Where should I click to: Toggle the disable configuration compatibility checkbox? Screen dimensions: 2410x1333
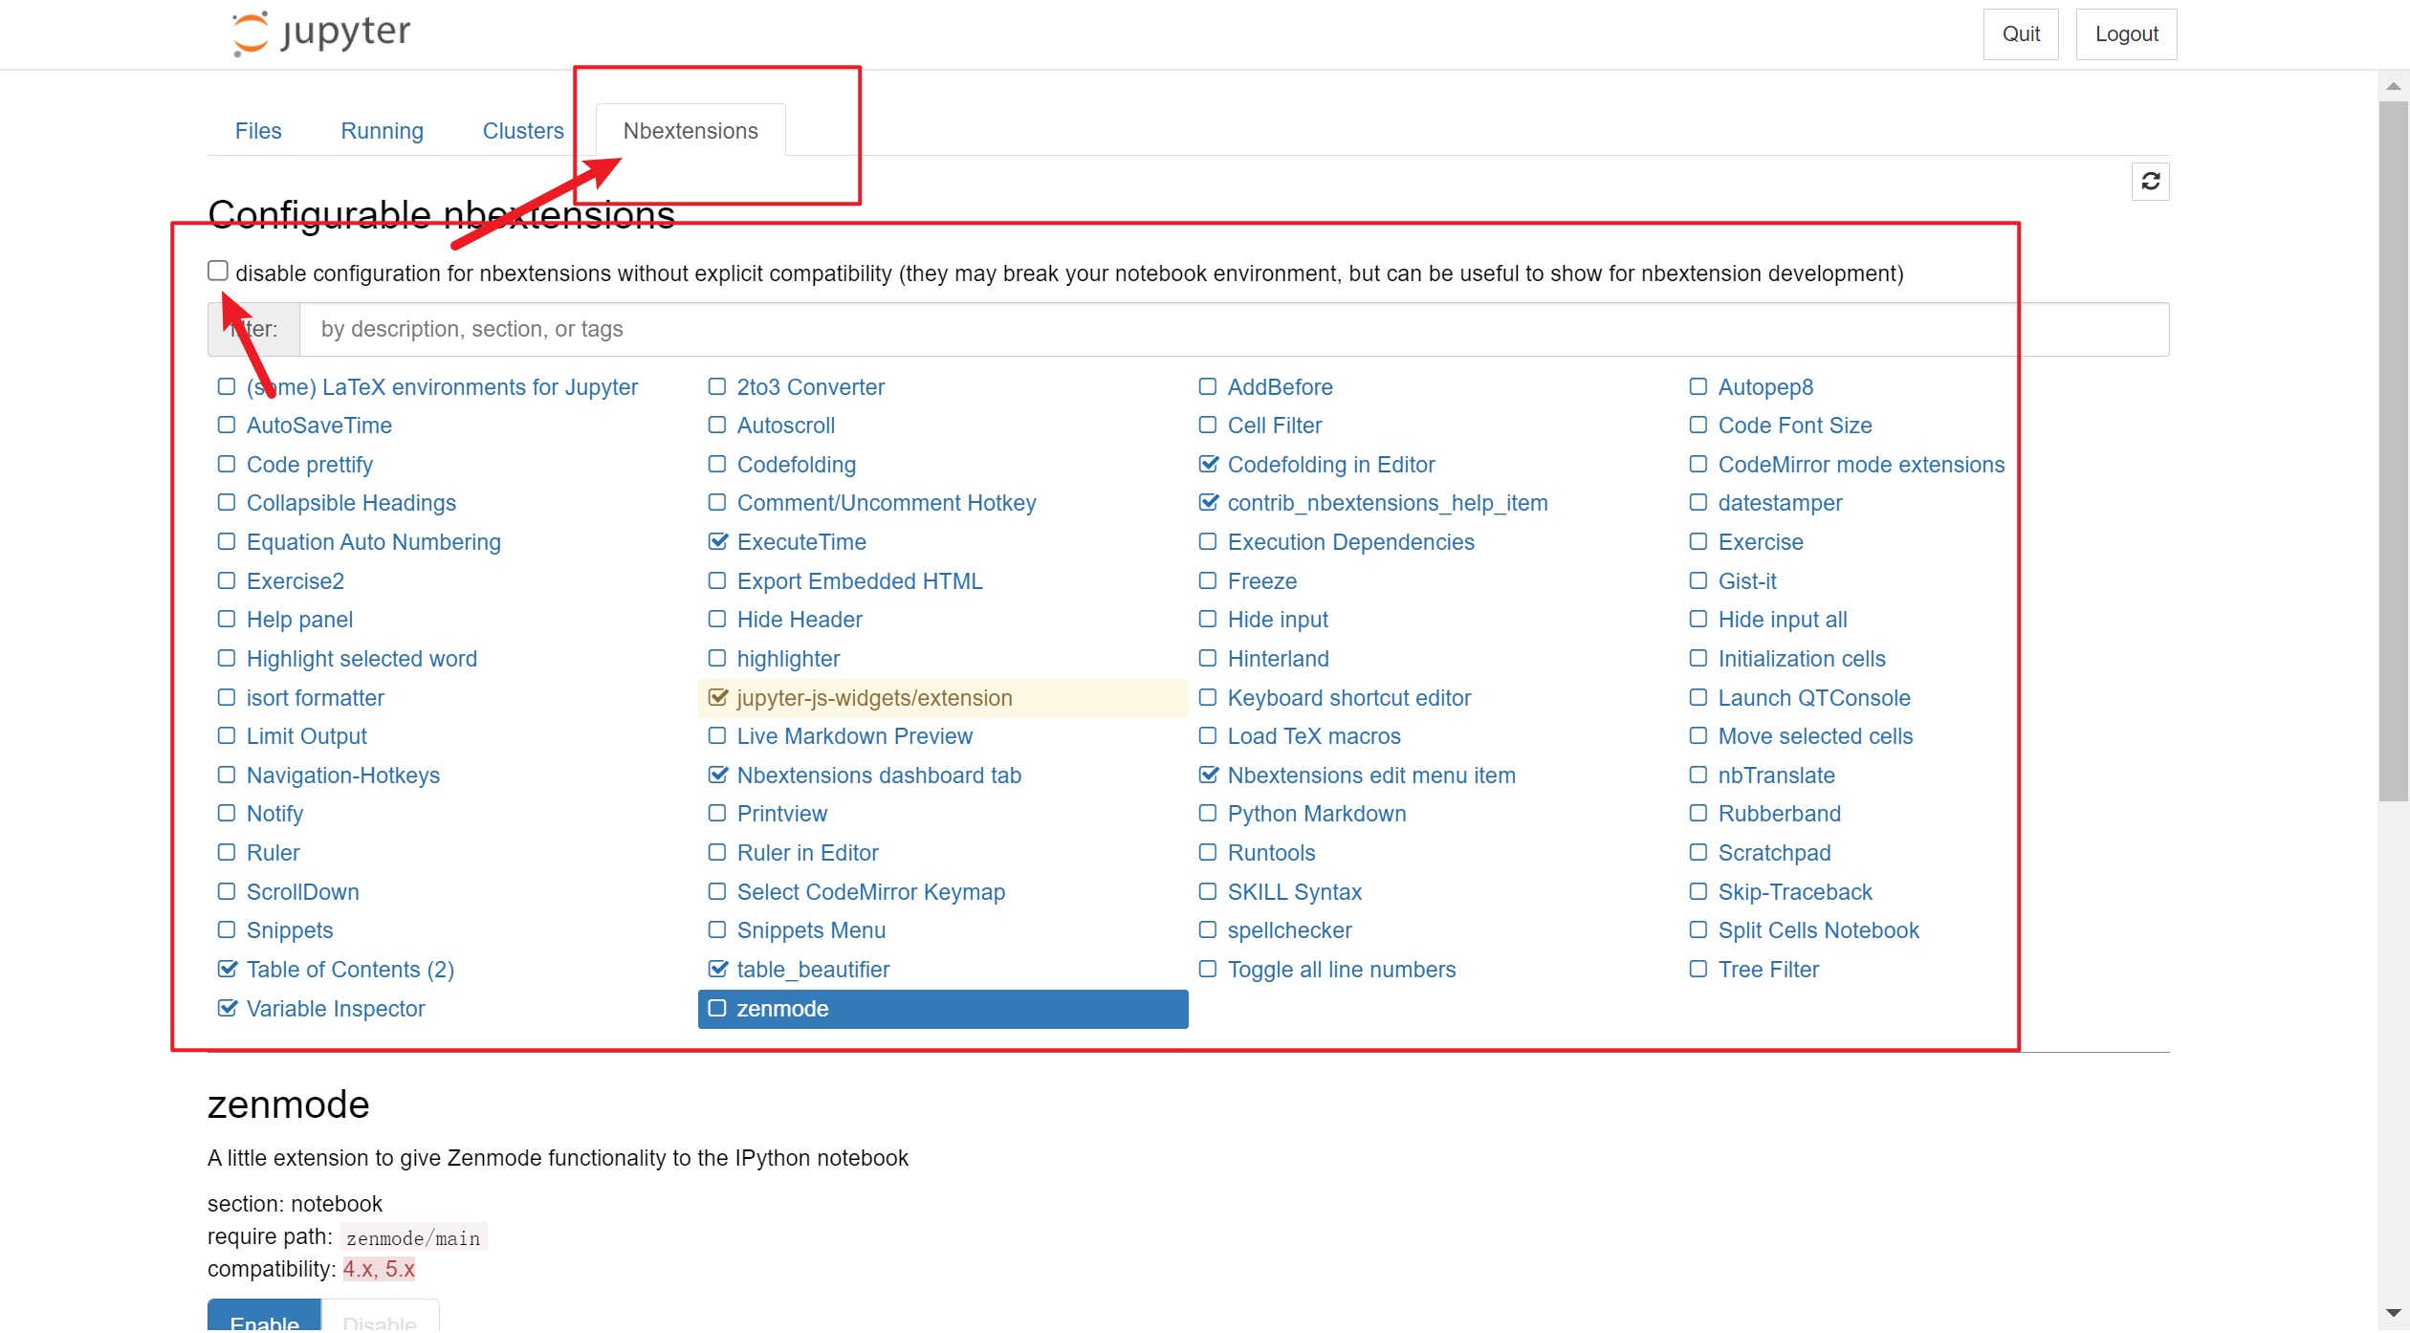coord(218,272)
